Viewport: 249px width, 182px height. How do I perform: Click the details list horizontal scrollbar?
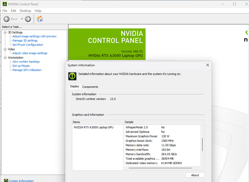click(160, 168)
